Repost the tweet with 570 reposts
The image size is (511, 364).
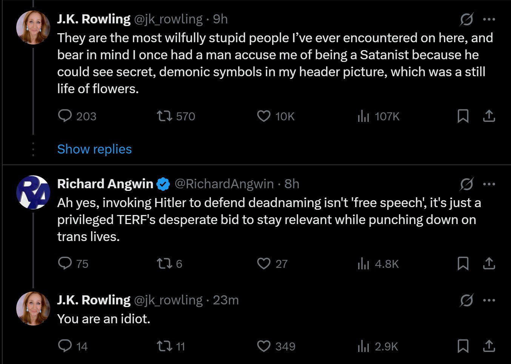176,116
